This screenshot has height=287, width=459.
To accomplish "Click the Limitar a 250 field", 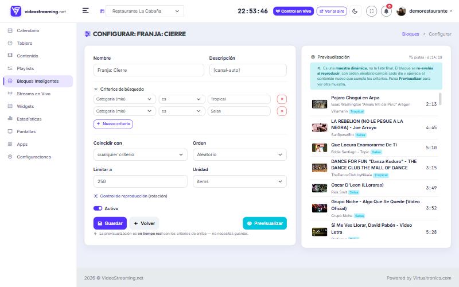I will 140,181.
